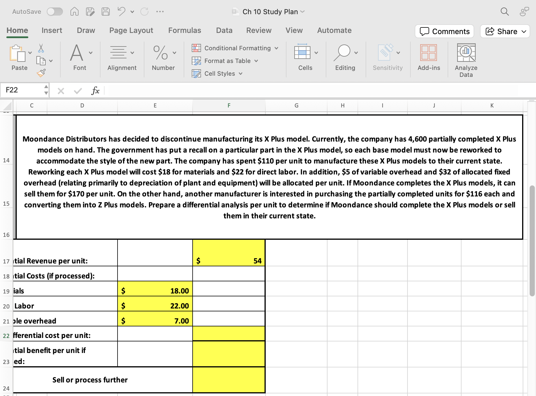Open the Automate tab

334,30
